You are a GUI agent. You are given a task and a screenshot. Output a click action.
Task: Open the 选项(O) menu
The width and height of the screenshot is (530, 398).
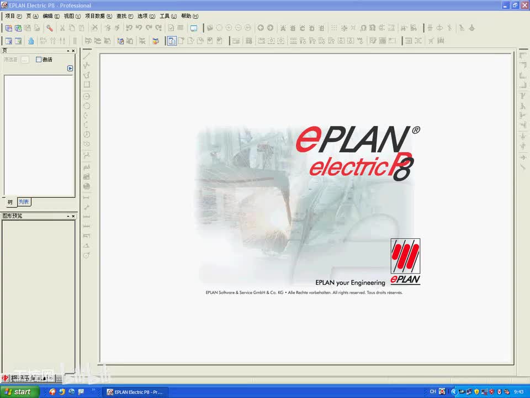point(146,16)
